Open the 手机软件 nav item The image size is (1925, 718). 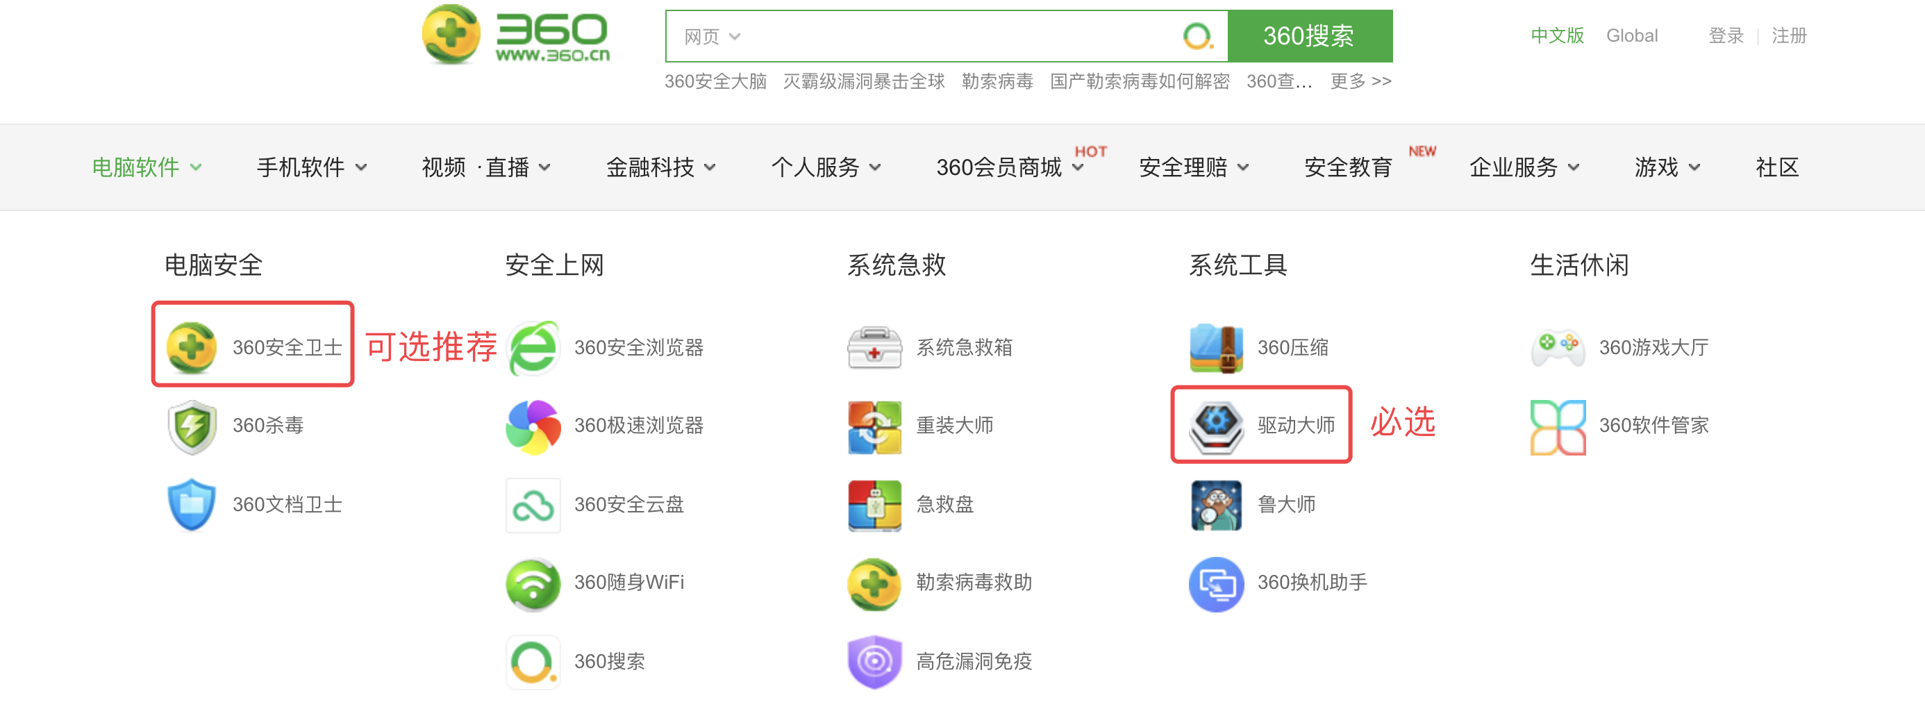301,167
